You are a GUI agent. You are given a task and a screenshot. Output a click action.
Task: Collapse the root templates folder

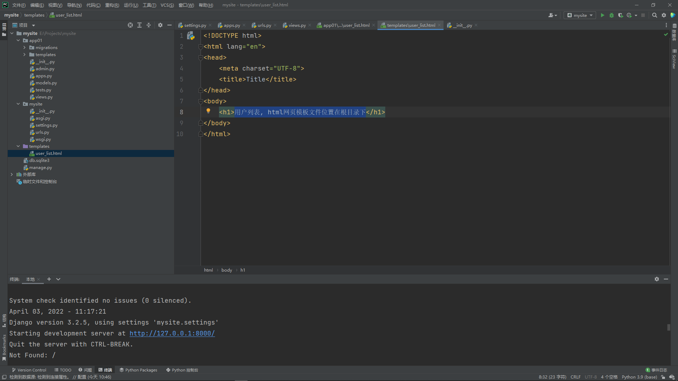[x=18, y=146]
